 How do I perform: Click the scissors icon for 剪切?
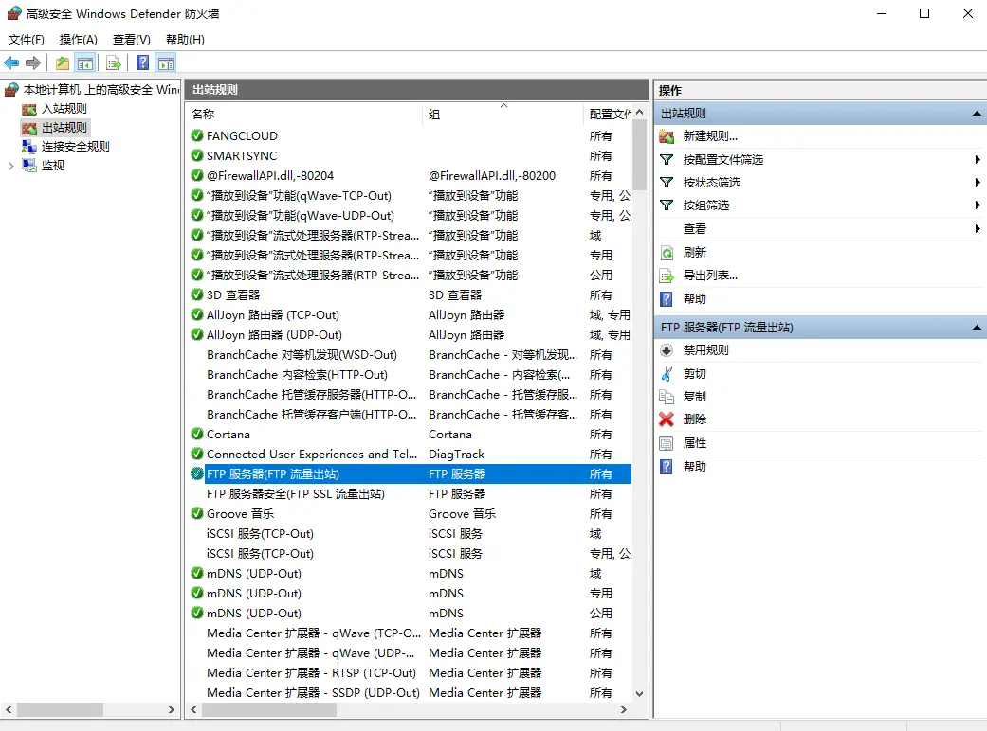pos(667,374)
